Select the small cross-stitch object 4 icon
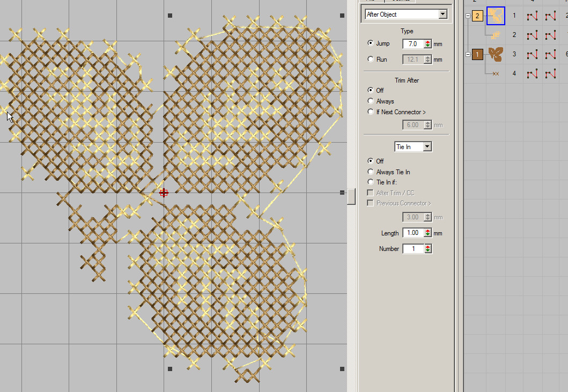Screen dimensions: 568x392 coord(496,73)
